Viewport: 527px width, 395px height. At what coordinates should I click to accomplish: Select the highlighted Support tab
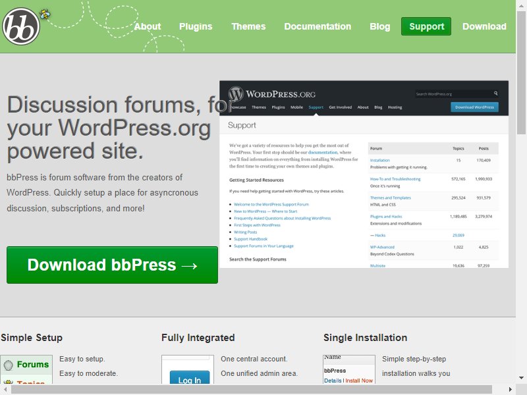(426, 26)
